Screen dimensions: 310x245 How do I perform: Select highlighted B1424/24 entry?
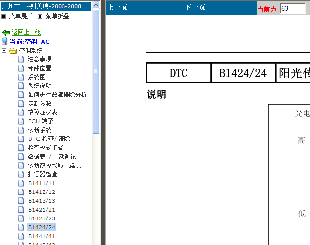click(41, 227)
